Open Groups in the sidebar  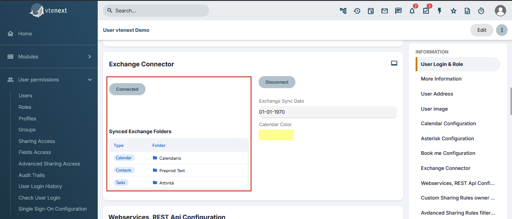pos(27,130)
